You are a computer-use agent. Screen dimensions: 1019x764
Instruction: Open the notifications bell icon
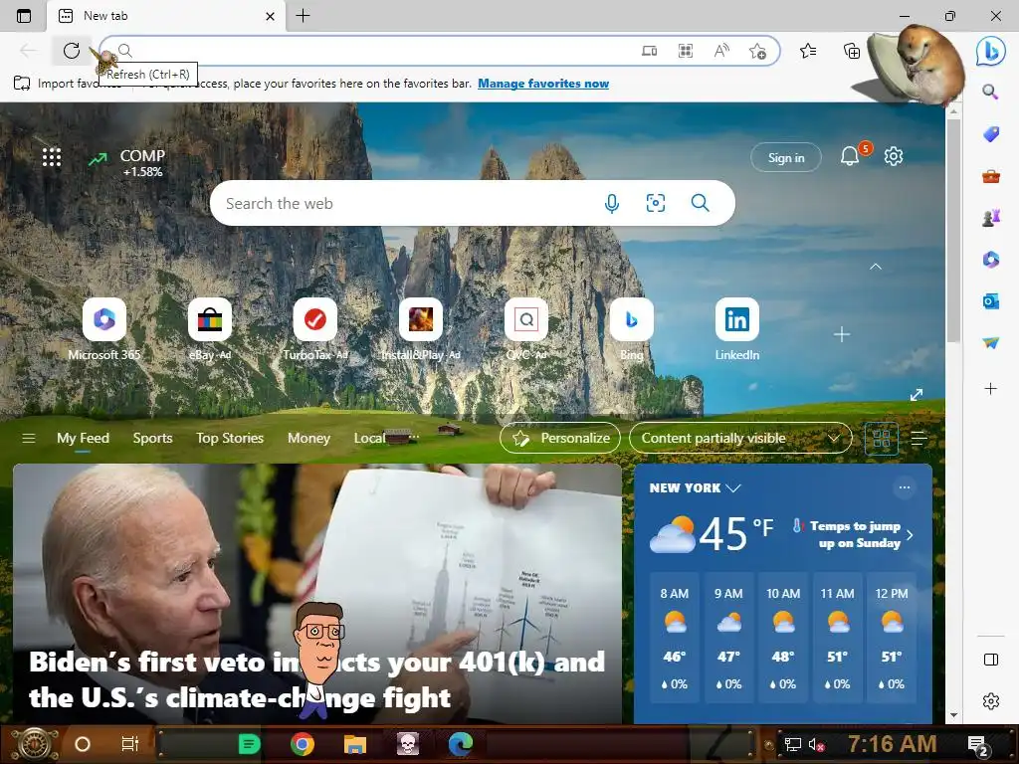(850, 156)
